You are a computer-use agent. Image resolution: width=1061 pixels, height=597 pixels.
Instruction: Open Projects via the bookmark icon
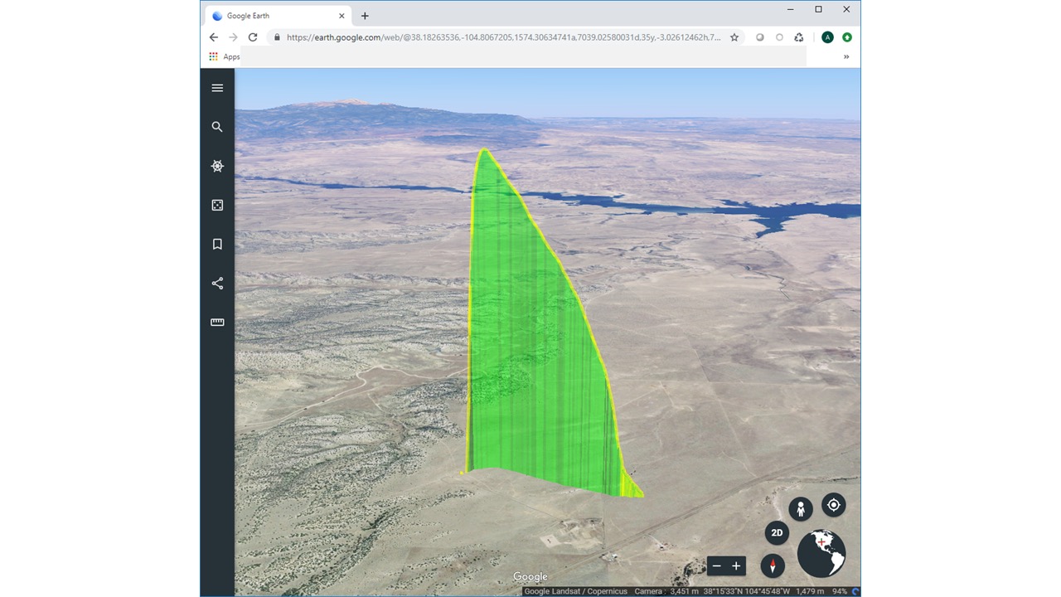click(x=217, y=244)
